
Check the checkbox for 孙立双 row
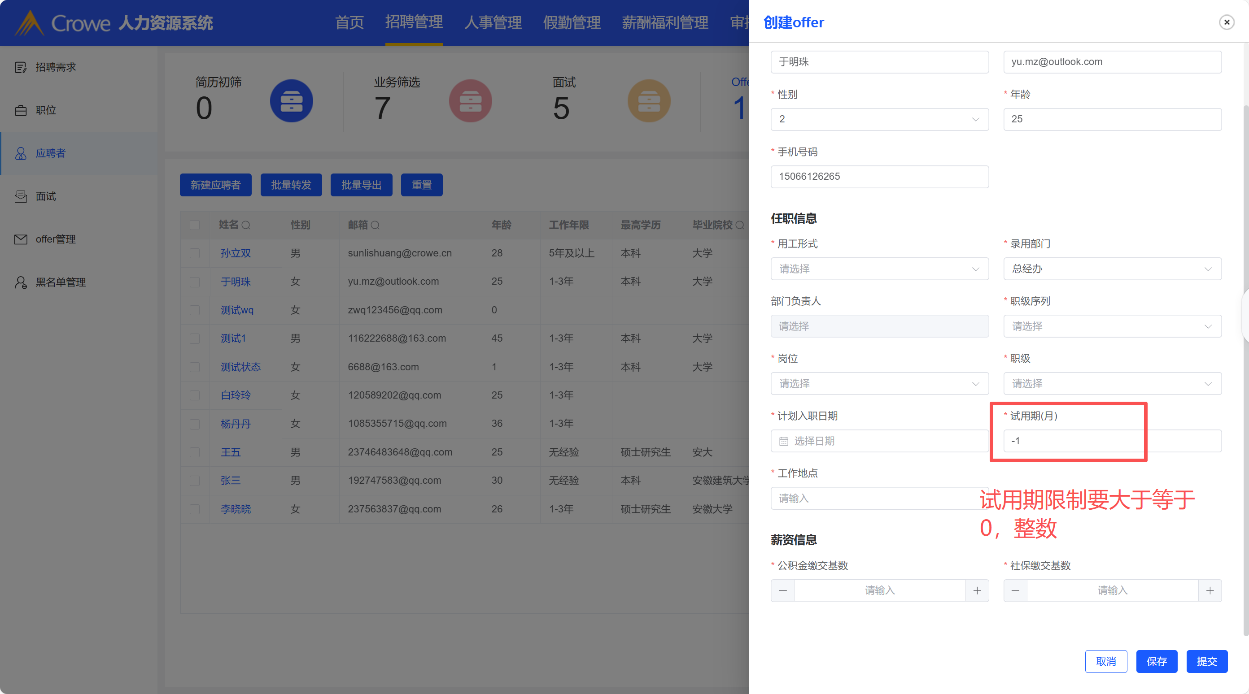tap(194, 253)
